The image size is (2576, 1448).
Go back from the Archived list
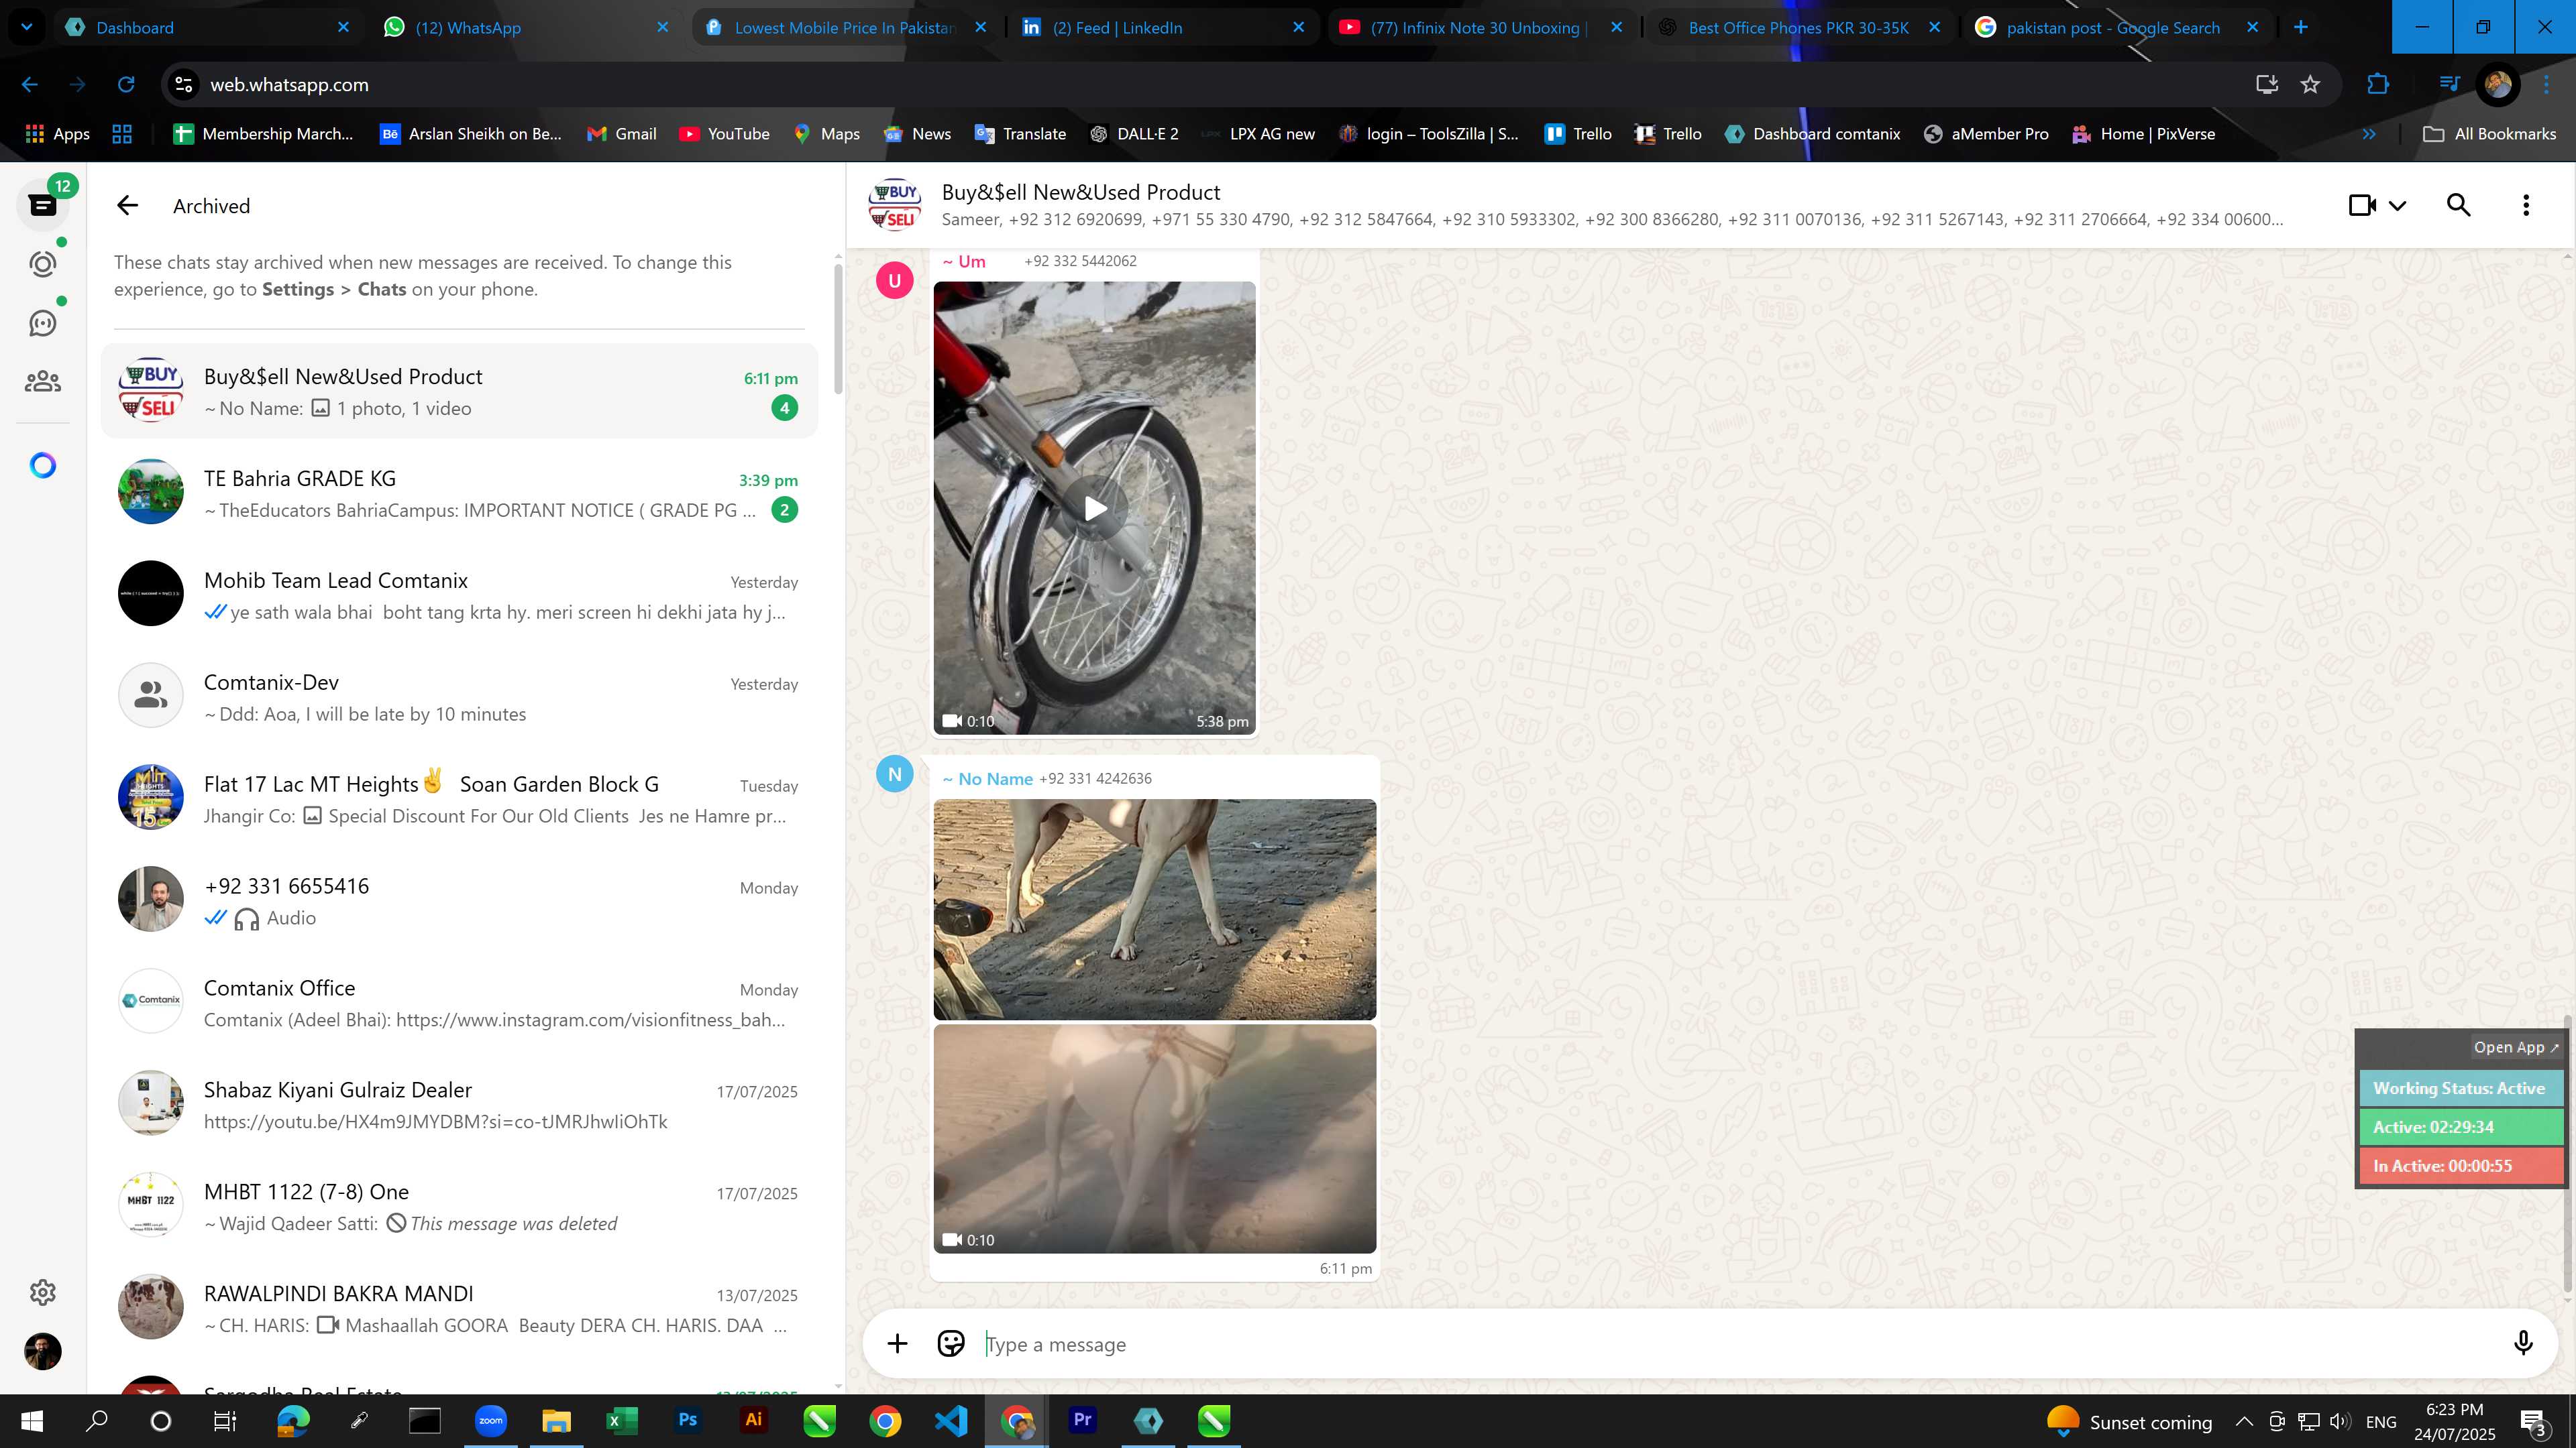pos(127,206)
